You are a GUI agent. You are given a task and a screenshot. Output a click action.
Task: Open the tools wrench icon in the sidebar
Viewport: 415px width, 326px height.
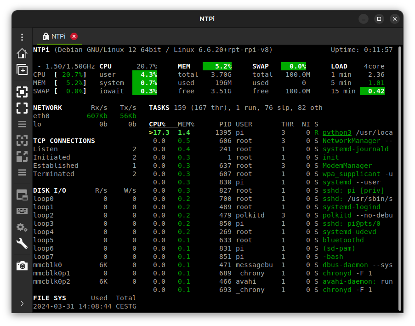click(22, 243)
